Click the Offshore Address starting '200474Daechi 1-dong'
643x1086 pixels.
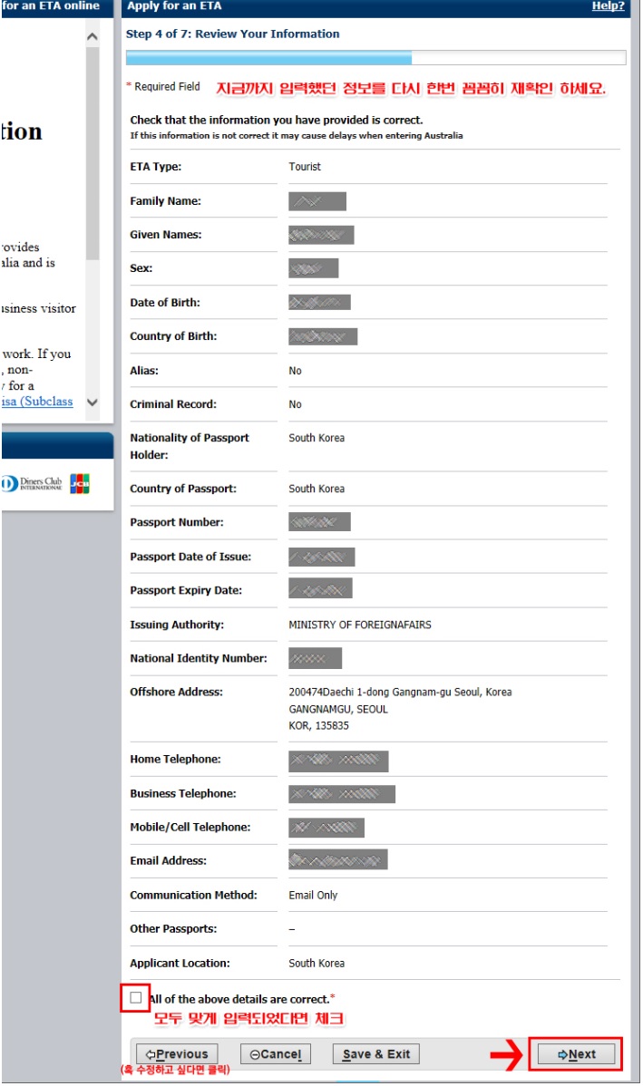click(400, 692)
